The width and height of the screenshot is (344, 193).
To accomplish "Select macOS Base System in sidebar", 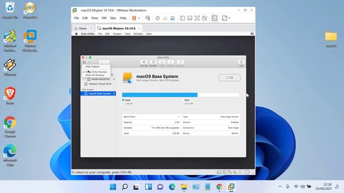I will coord(98,93).
